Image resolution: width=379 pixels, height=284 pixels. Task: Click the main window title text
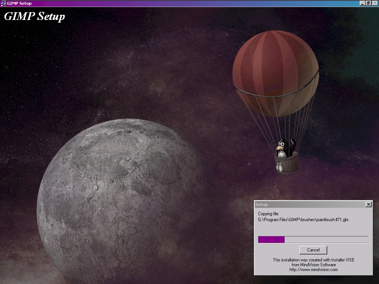click(19, 3)
